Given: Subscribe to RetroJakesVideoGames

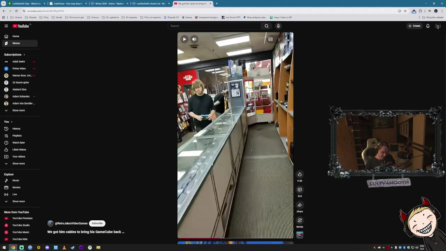Looking at the screenshot, I should click(x=97, y=223).
